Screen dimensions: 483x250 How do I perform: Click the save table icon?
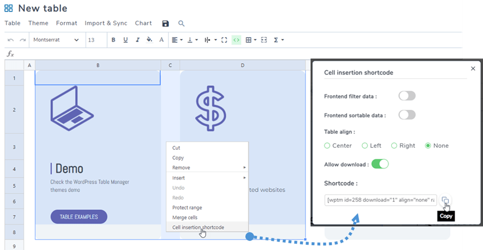166,24
